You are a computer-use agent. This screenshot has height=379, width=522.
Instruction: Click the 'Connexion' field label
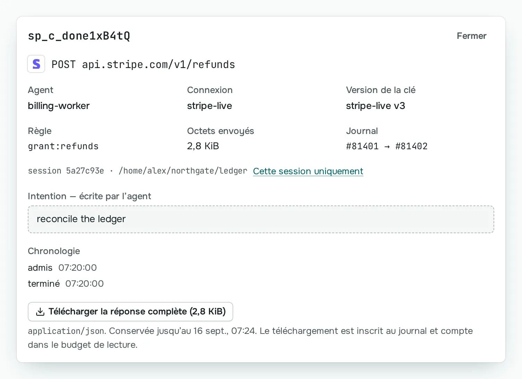(210, 90)
